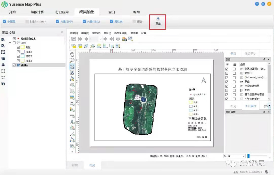Screen dimensions: 274x175
Task: Activate the Select/Move item arrow tool
Action: [72, 67]
